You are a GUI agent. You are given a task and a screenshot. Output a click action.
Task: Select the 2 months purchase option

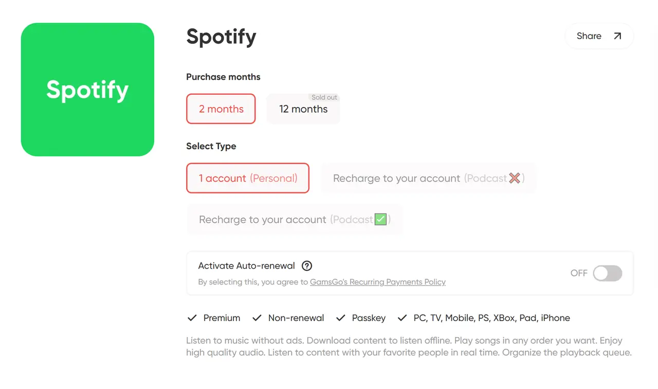pos(221,109)
